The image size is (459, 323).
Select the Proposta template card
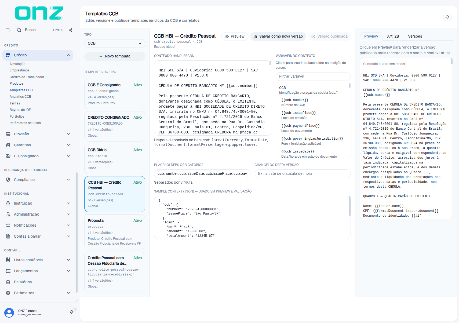115,232
